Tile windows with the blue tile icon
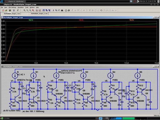160x120 pixels. pos(44,10)
